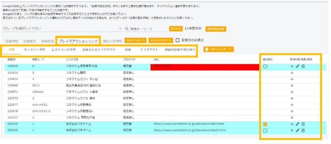Select the オンライン予約 sub-tab
The height and width of the screenshot is (144, 331).
[35, 50]
